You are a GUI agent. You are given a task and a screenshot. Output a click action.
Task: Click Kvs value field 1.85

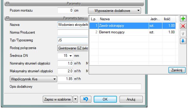(65, 79)
